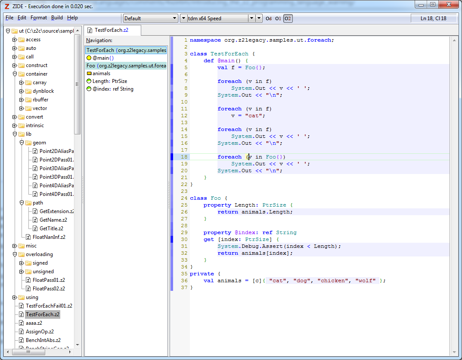Collapse the lib folder
Image resolution: width=462 pixels, height=360 pixels.
15,134
